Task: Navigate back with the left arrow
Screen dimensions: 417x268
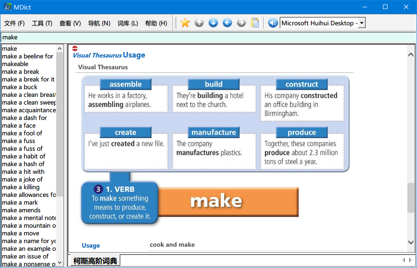Action: pyautogui.click(x=227, y=23)
